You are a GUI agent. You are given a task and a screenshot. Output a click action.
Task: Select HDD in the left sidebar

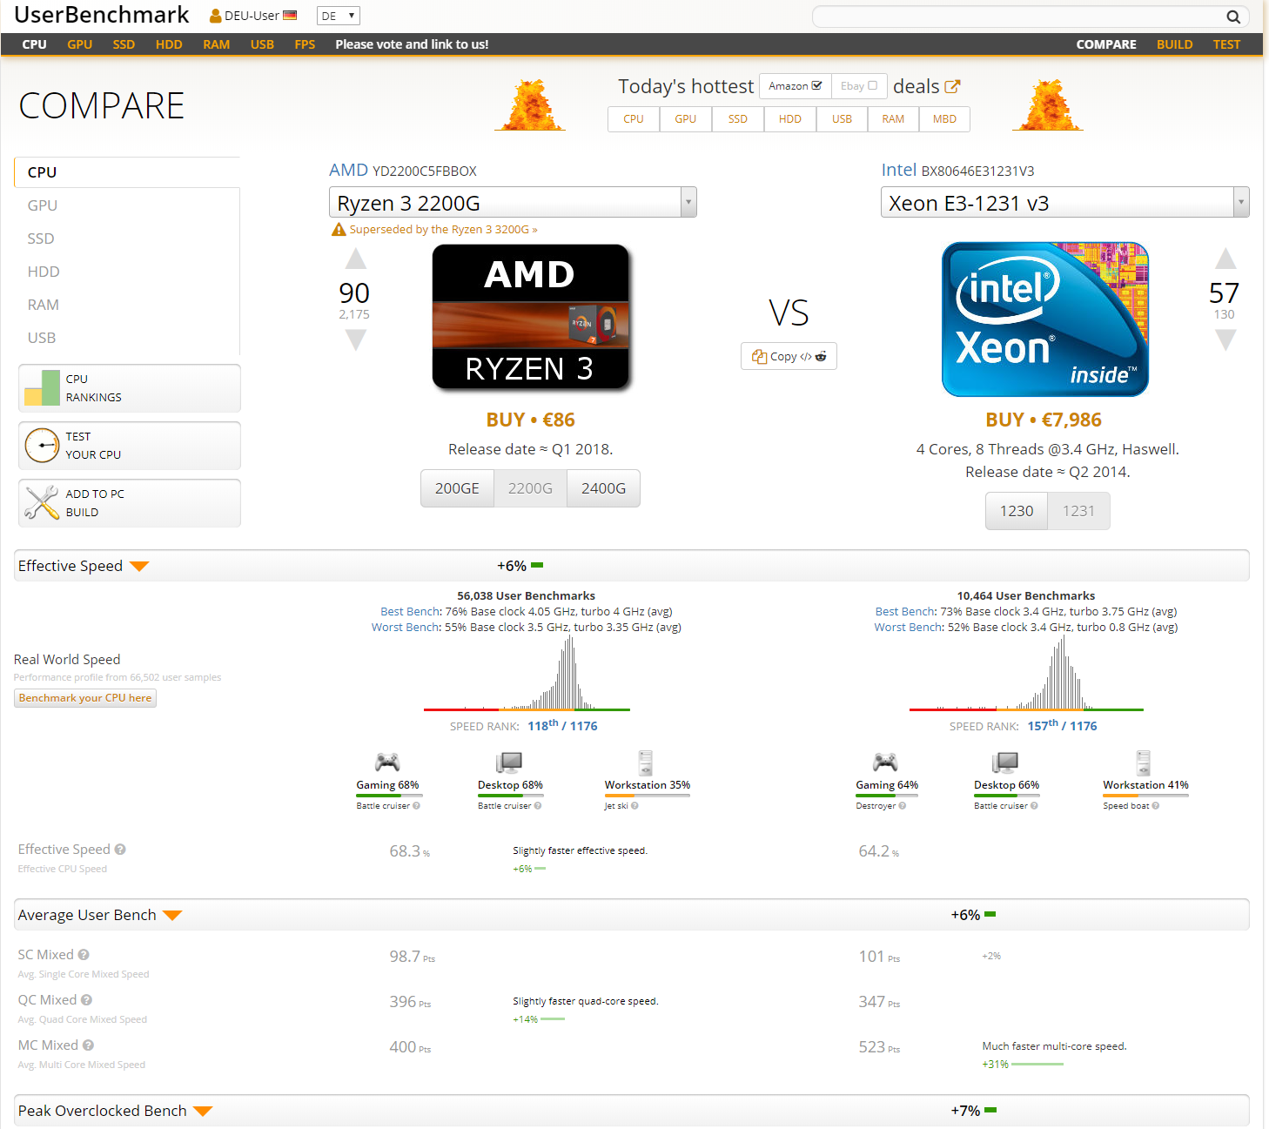pyautogui.click(x=44, y=272)
